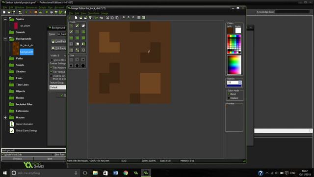Viewport: 314px width, 177px height.
Task: Open Chrome from the Windows taskbar
Action: click(126, 173)
